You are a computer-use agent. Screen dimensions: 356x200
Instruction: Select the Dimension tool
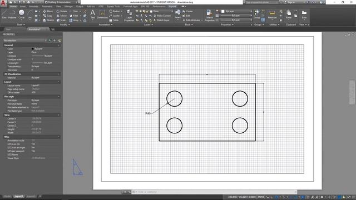(102, 14)
